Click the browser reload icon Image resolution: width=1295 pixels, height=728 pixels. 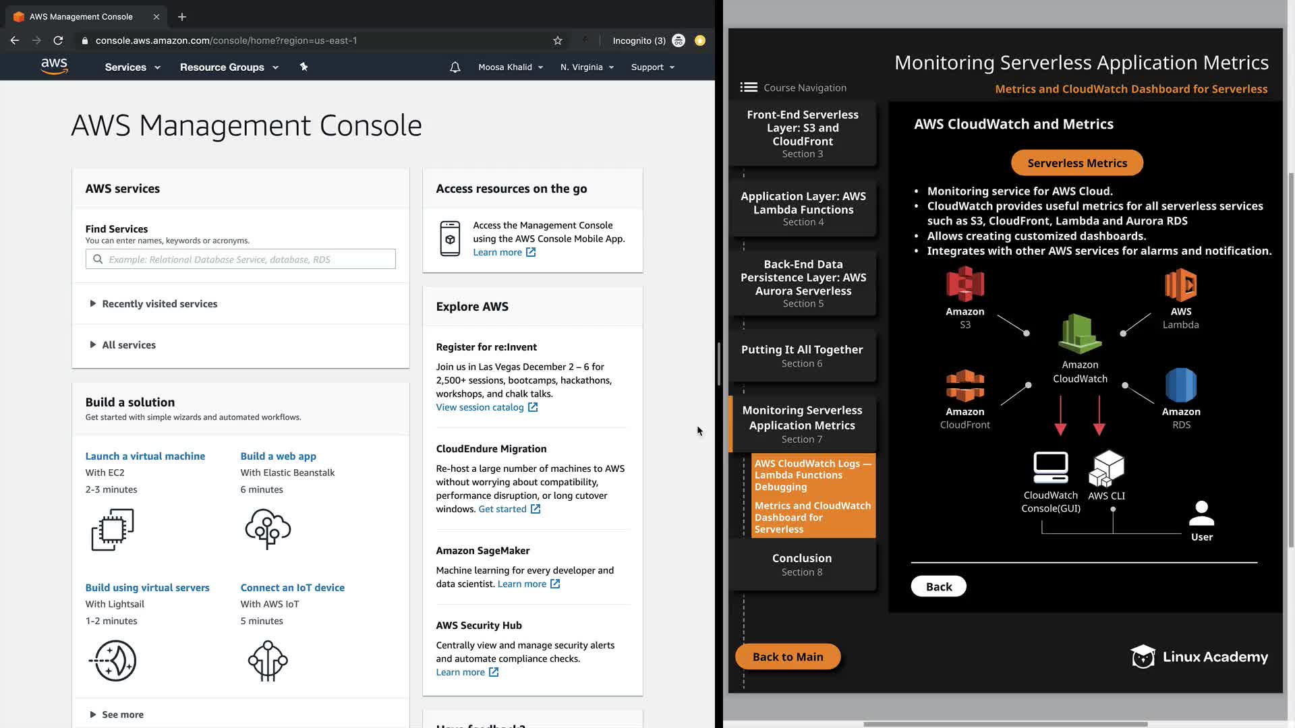point(59,40)
